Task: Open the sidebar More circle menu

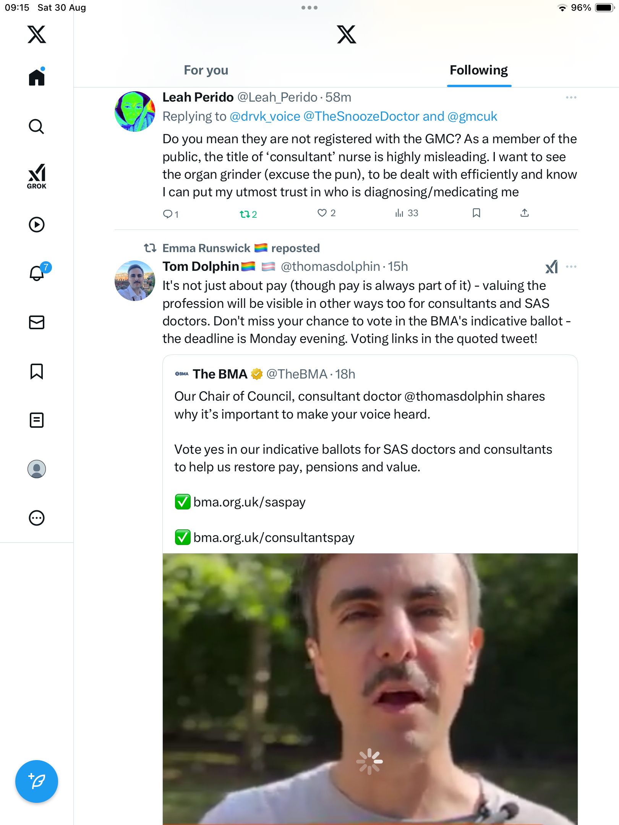Action: [x=37, y=518]
